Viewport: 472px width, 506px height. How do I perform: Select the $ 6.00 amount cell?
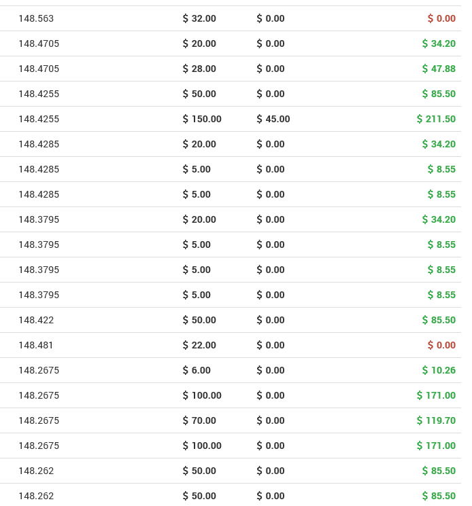[197, 370]
